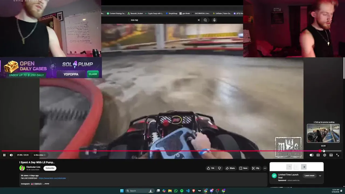Viewport: 345px width, 194px height.
Task: Clear the search box text
Action: click(x=199, y=20)
